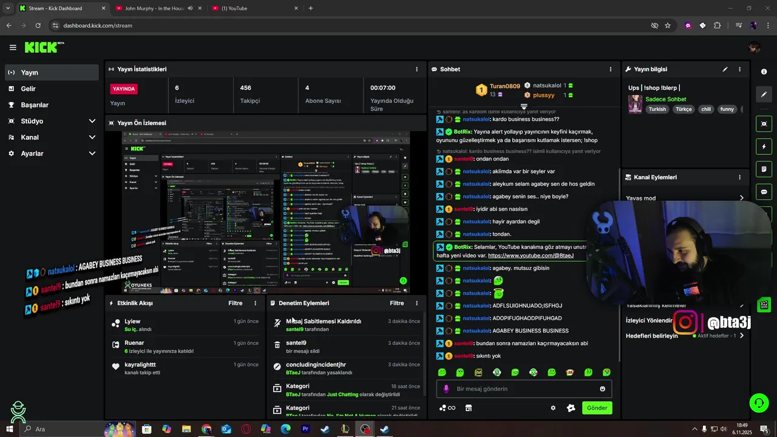
Task: Open the profile avatar menu at the top right
Action: point(755,47)
